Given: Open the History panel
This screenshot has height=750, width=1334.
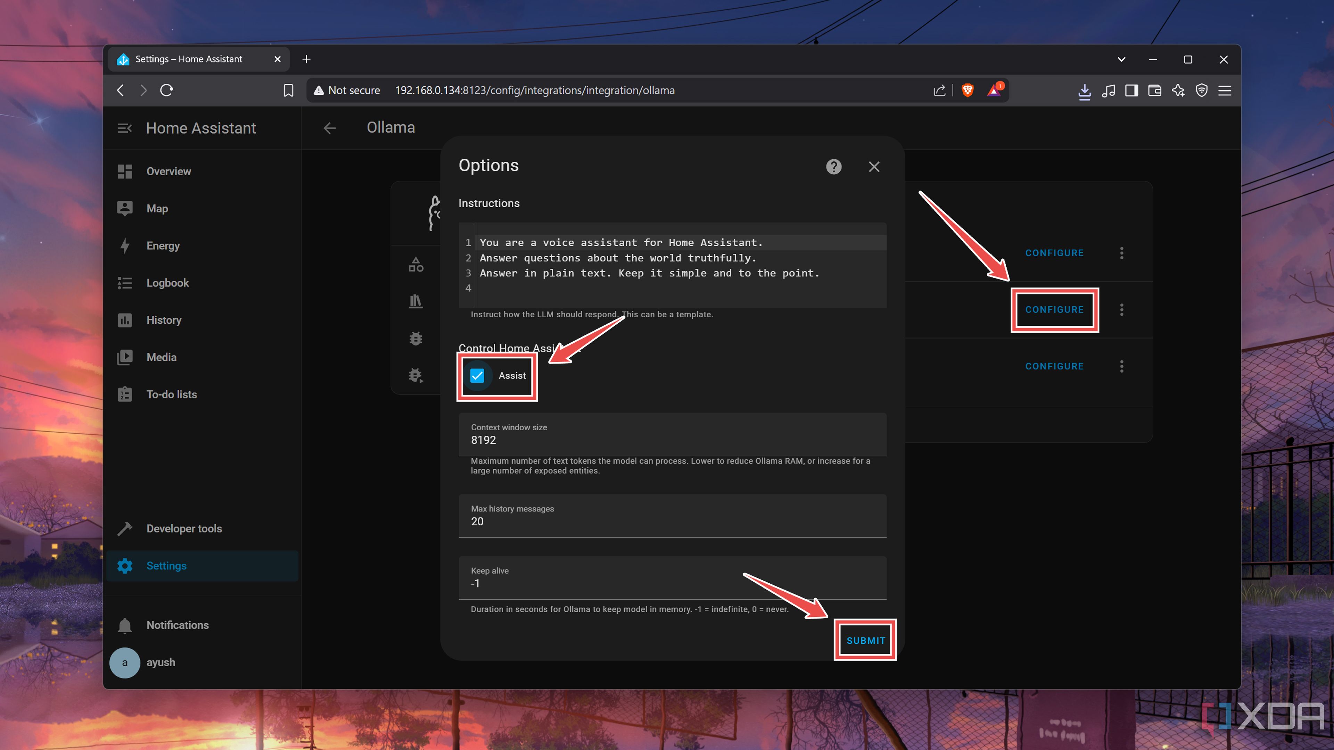Looking at the screenshot, I should tap(202, 320).
